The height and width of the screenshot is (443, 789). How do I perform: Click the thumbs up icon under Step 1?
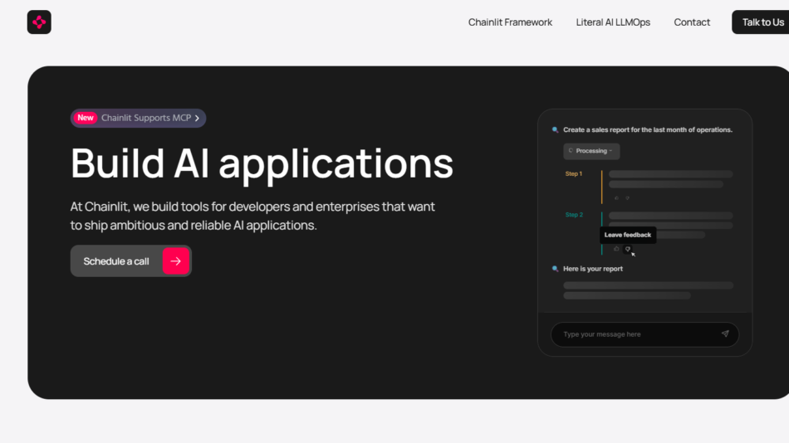pos(616,198)
